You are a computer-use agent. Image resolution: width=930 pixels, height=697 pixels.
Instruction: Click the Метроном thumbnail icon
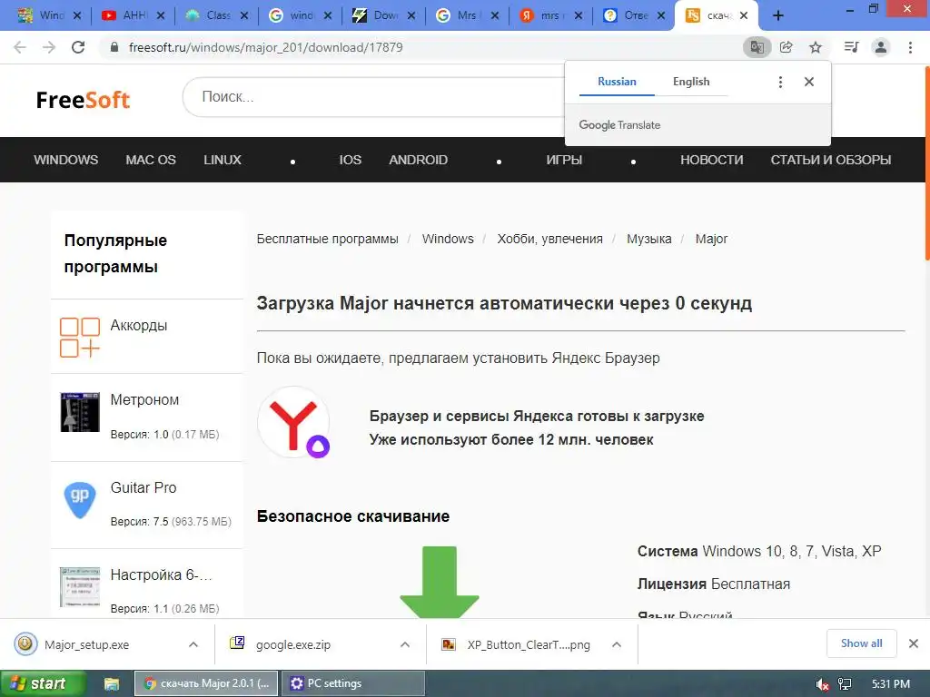[x=80, y=412]
